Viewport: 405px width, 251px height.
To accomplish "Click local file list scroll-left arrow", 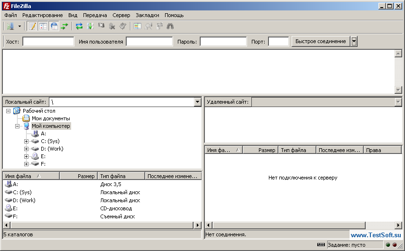I will click(7, 225).
